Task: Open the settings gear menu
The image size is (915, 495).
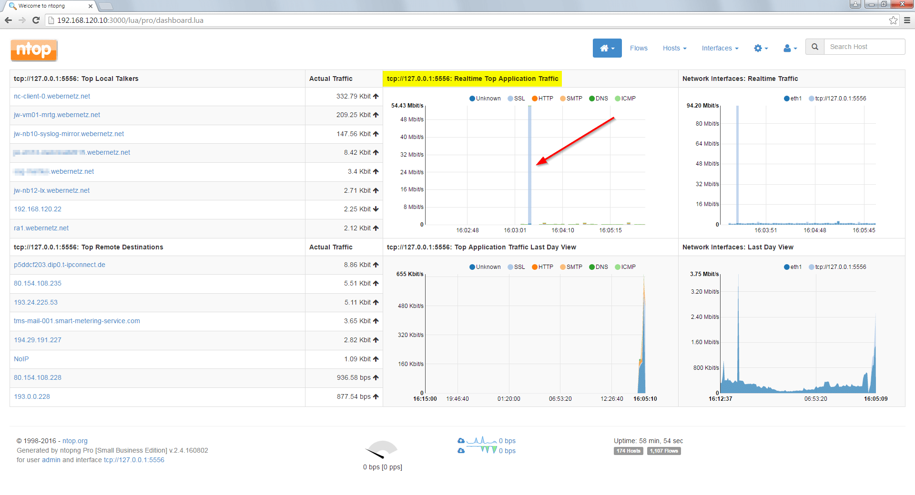Action: pyautogui.click(x=761, y=48)
